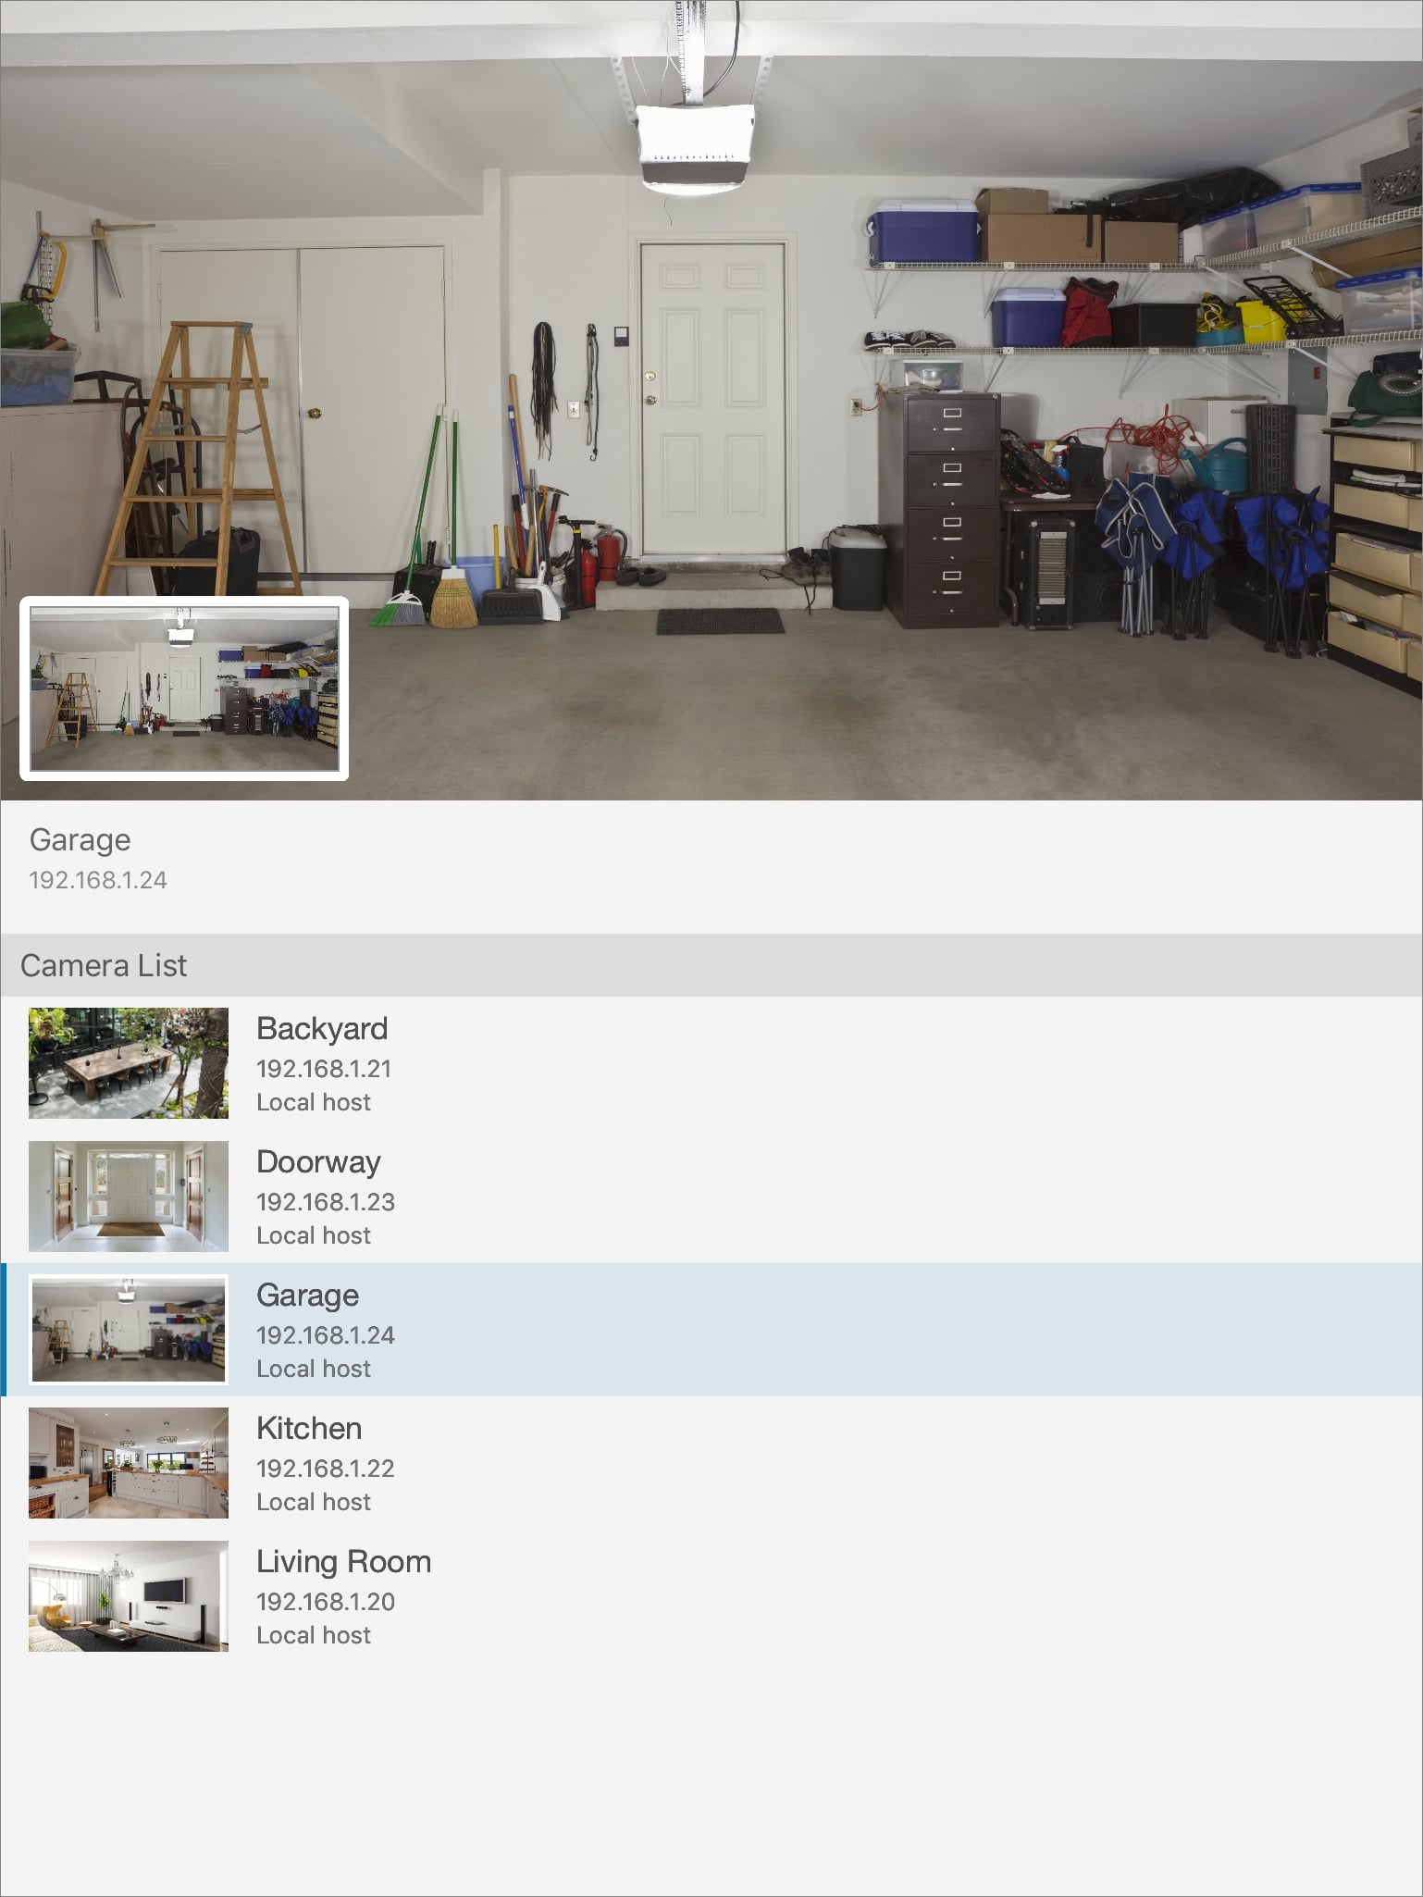Viewport: 1423px width, 1897px height.
Task: Tap the picture-in-picture garage preview
Action: pos(184,688)
